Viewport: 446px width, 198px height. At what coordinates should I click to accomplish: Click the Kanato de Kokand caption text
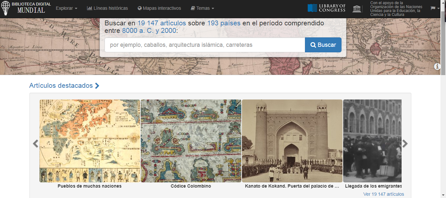[x=292, y=186]
